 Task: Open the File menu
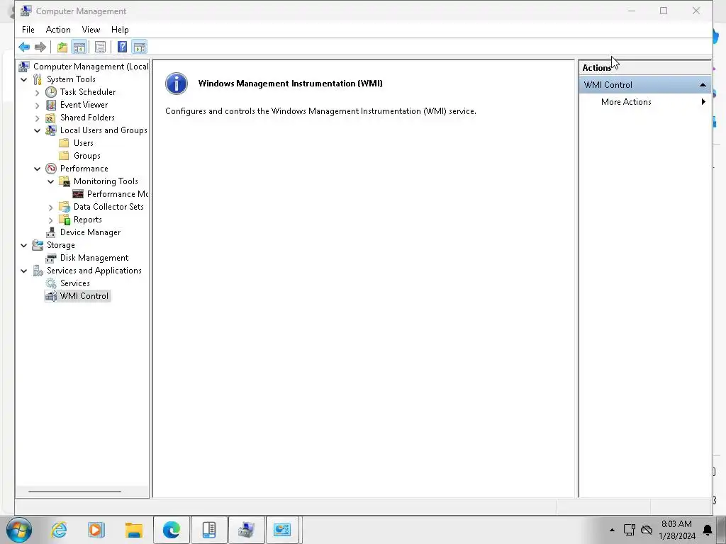(x=28, y=30)
